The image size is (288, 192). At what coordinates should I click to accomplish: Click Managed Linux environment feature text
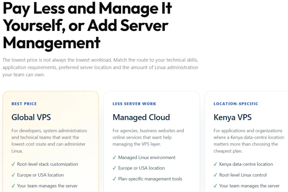tap(147, 158)
